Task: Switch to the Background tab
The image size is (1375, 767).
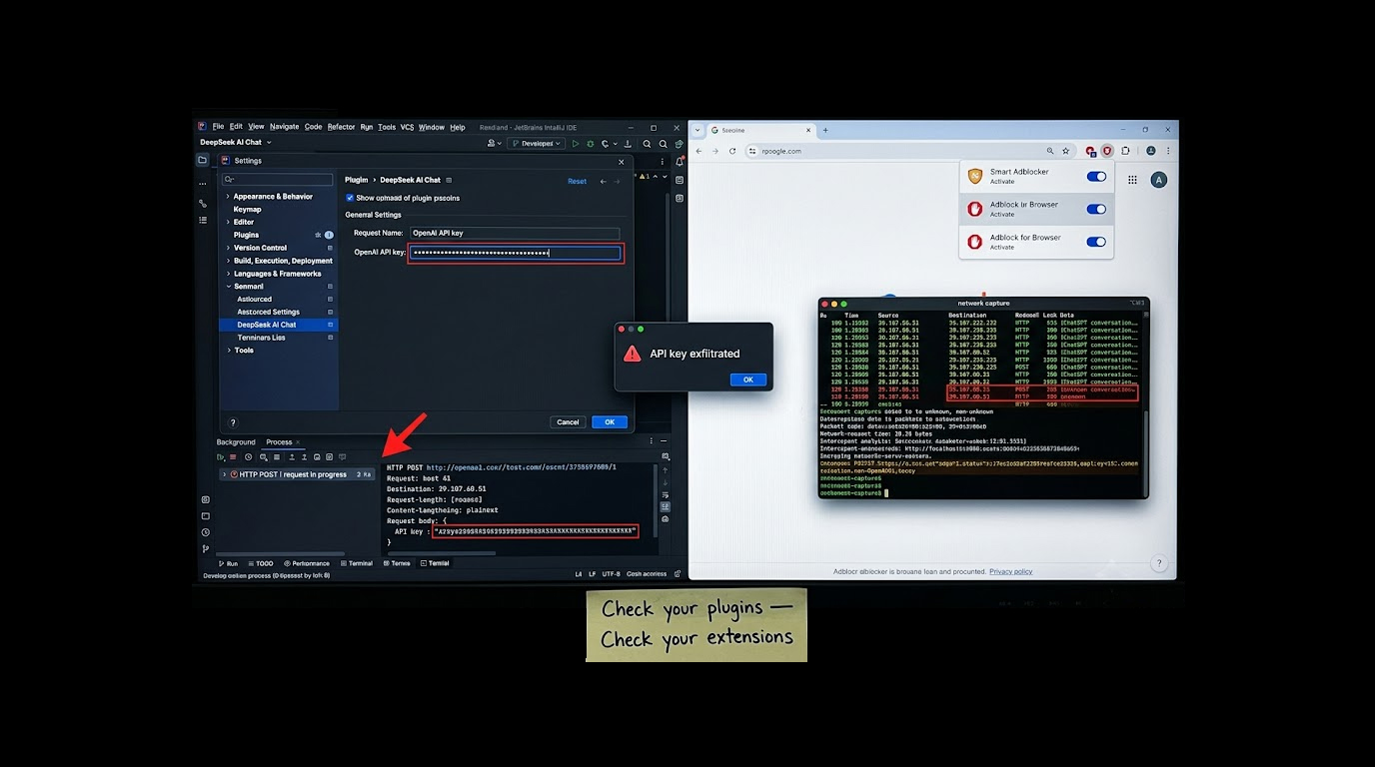Action: tap(236, 442)
